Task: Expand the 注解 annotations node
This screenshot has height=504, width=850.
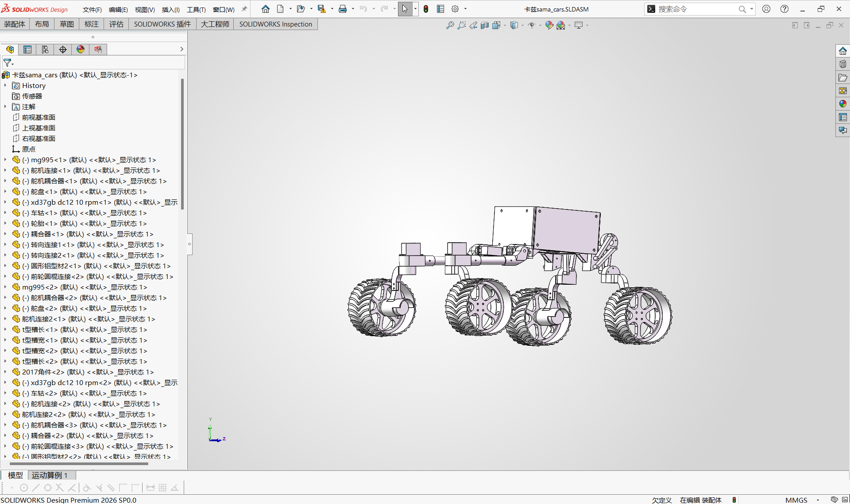Action: pos(5,107)
